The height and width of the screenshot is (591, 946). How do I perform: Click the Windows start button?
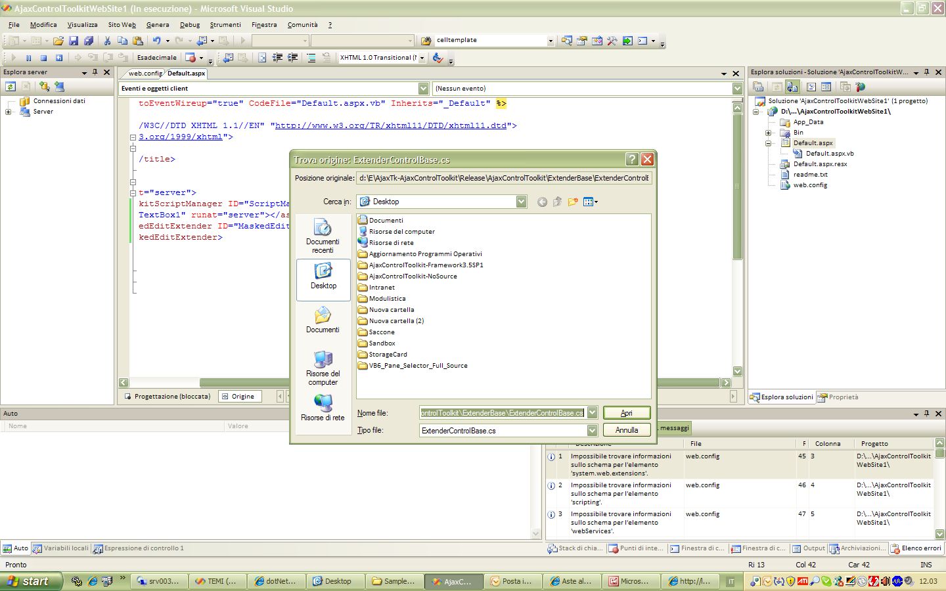pyautogui.click(x=30, y=581)
